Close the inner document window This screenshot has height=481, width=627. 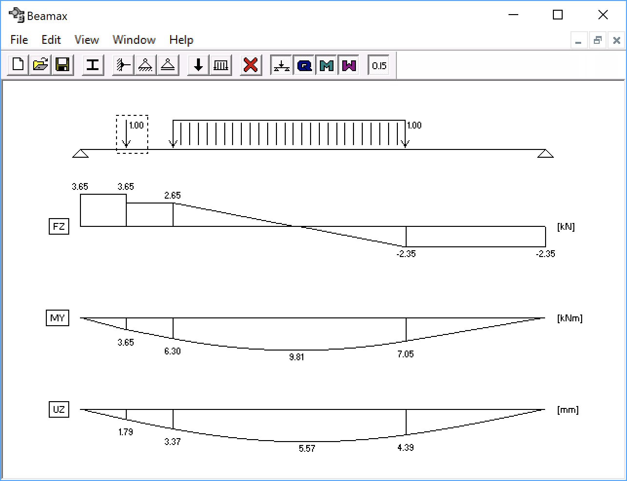616,40
